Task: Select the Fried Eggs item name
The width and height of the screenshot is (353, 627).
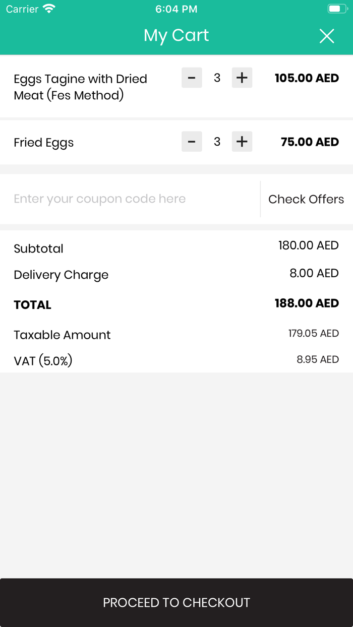Action: [x=44, y=143]
